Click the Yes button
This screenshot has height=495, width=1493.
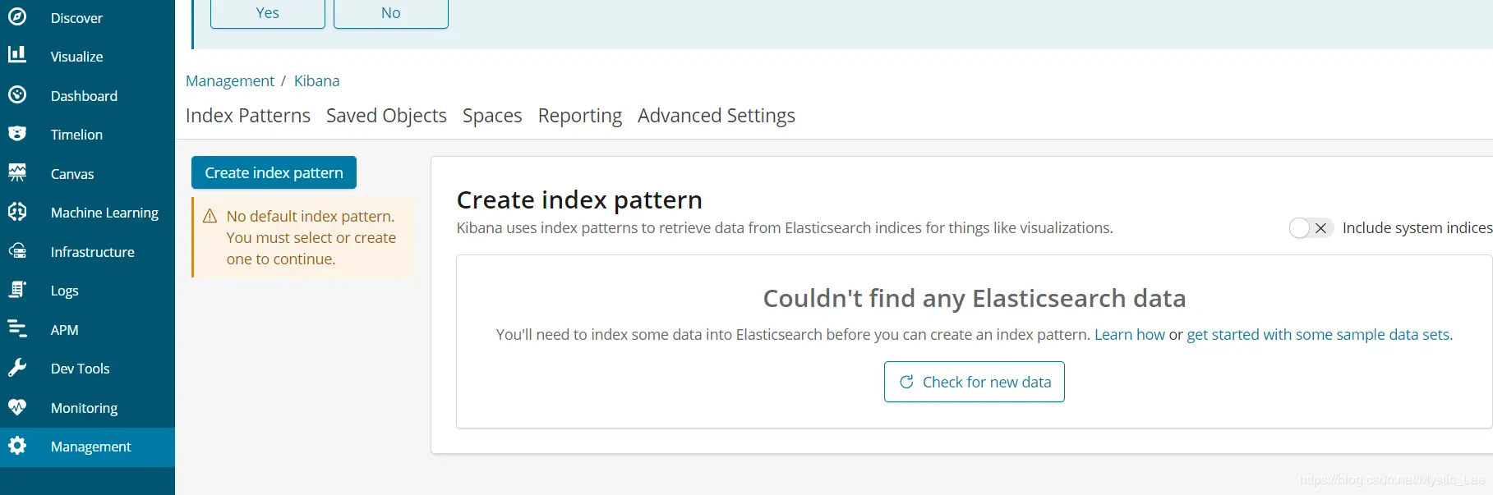(x=268, y=13)
